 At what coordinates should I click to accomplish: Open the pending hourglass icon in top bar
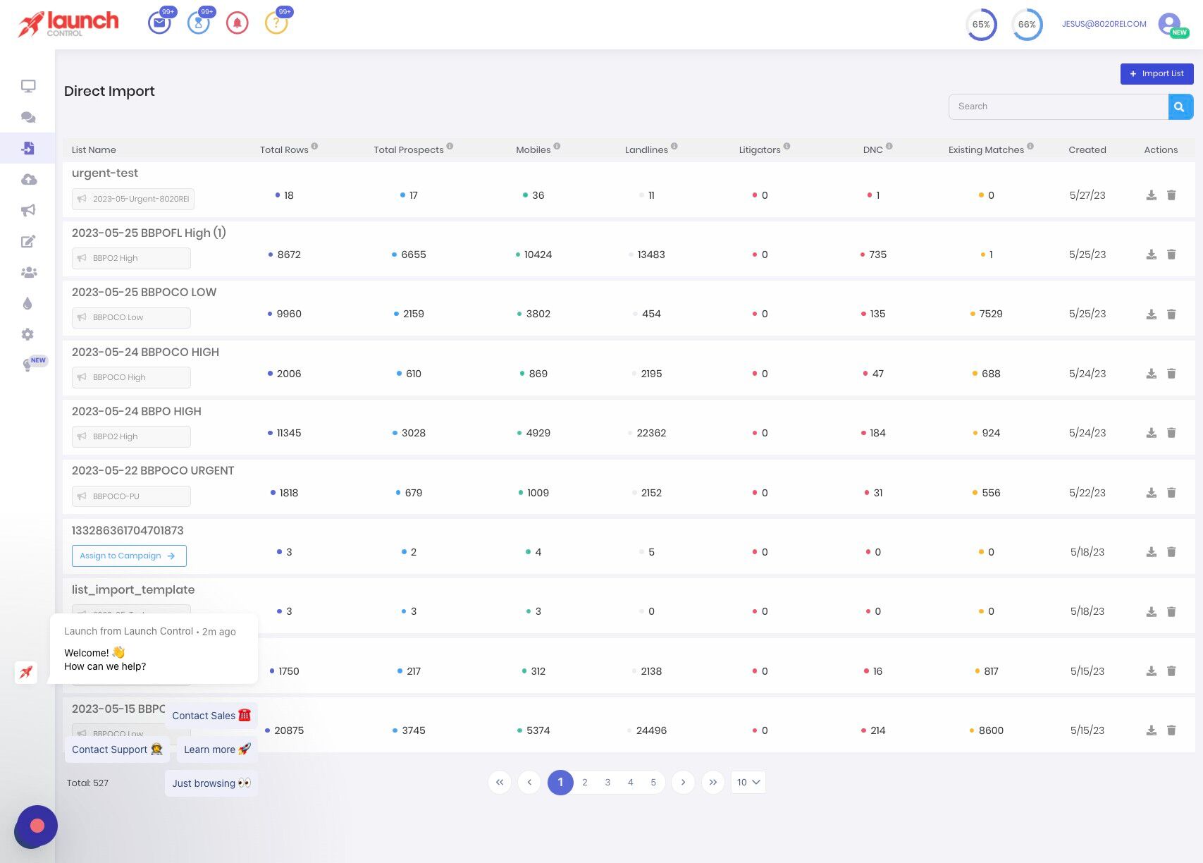(198, 23)
